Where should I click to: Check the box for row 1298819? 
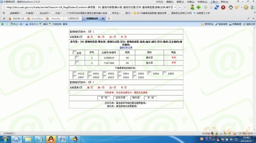coord(77,58)
